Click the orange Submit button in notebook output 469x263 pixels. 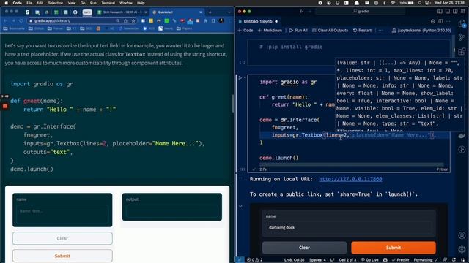tap(394, 248)
